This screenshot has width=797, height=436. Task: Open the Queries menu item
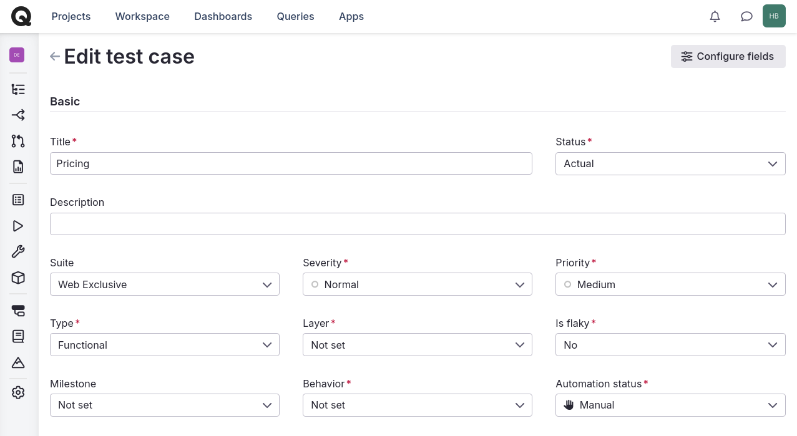295,16
